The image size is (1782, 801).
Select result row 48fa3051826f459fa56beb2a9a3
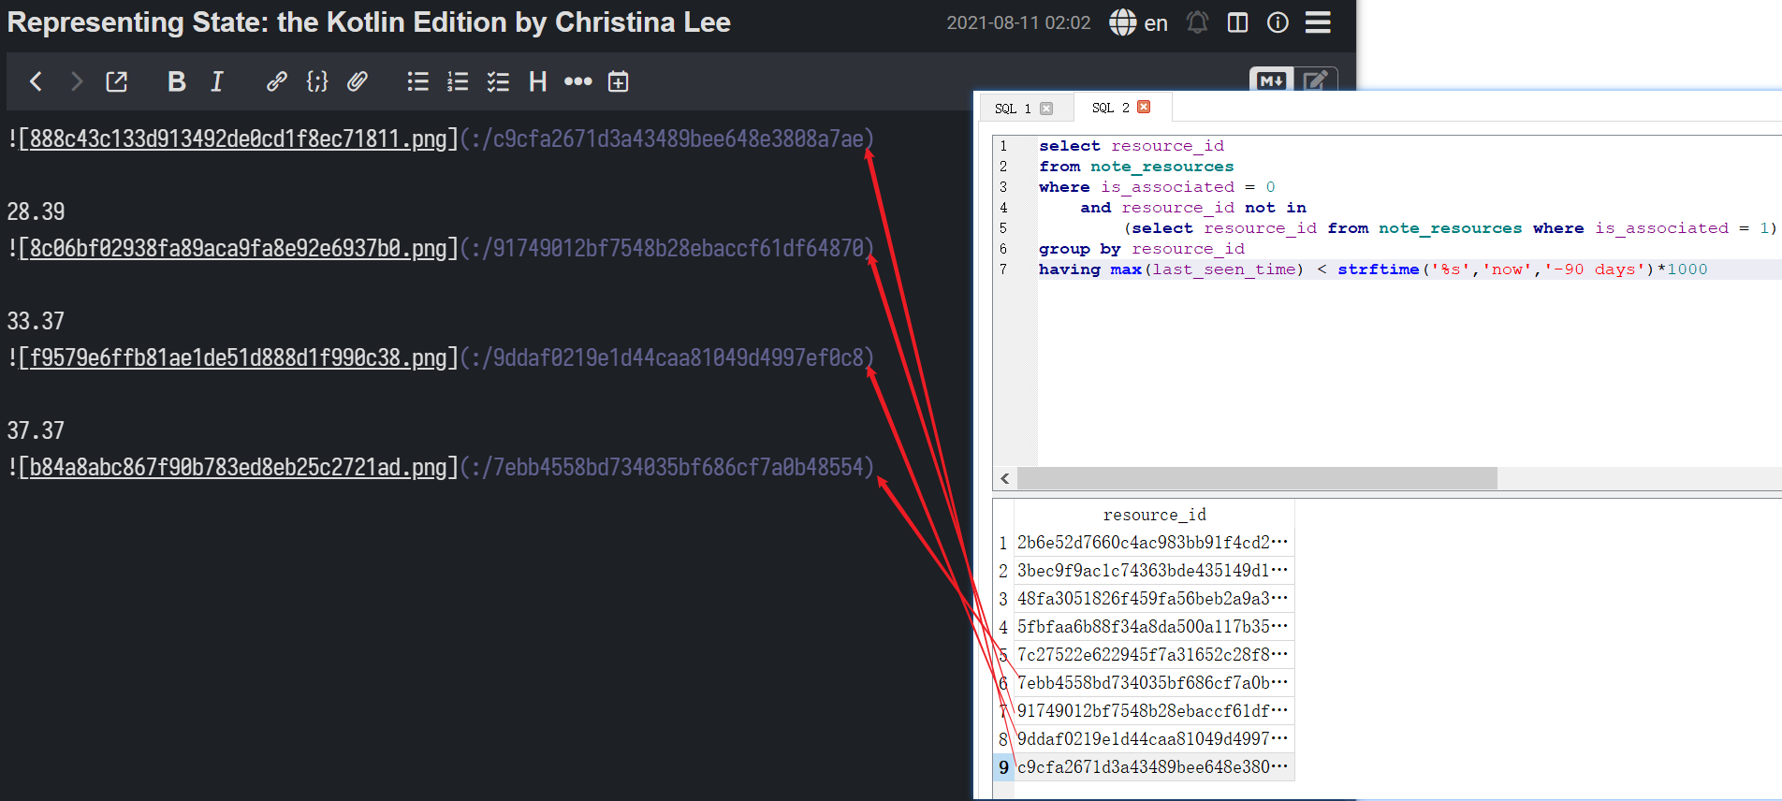pyautogui.click(x=1153, y=599)
